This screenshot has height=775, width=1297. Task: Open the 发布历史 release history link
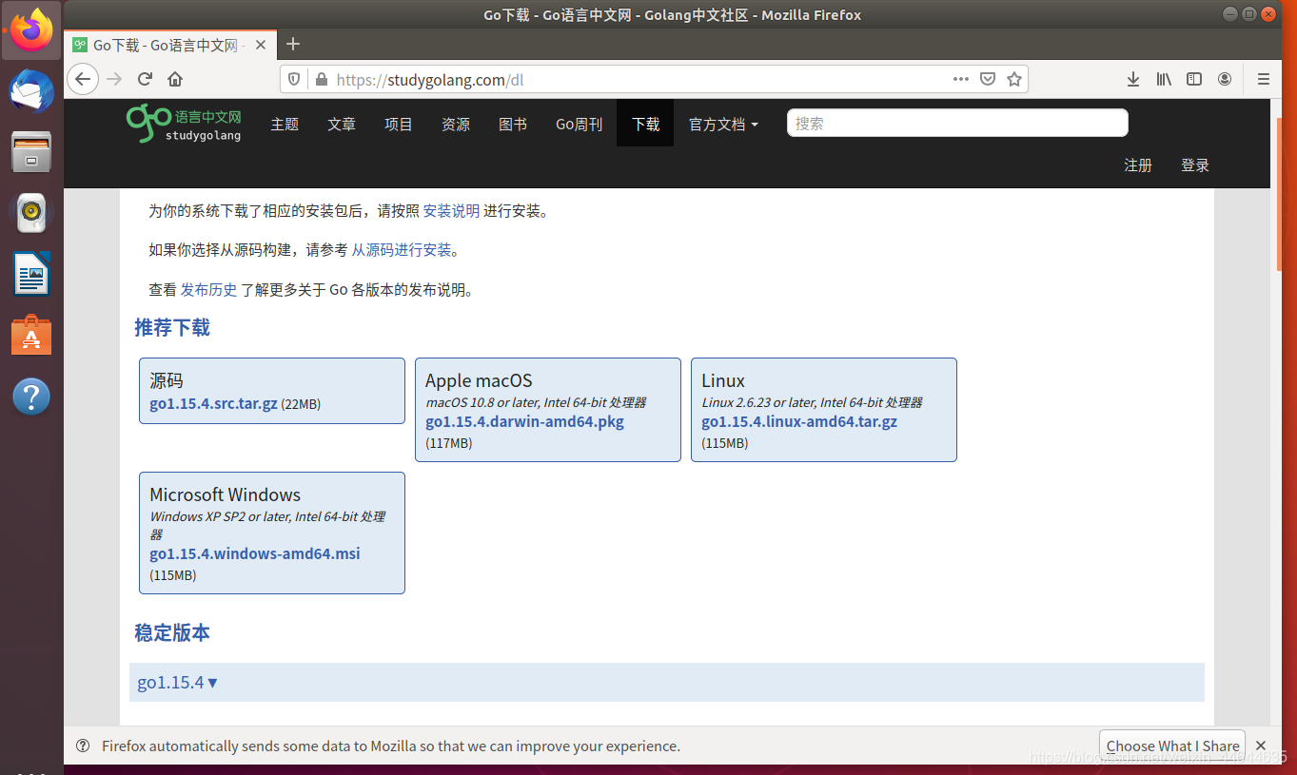pyautogui.click(x=208, y=290)
